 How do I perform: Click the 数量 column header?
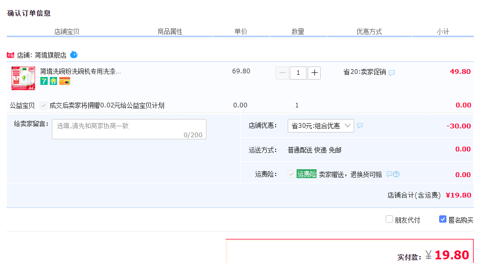(x=298, y=31)
